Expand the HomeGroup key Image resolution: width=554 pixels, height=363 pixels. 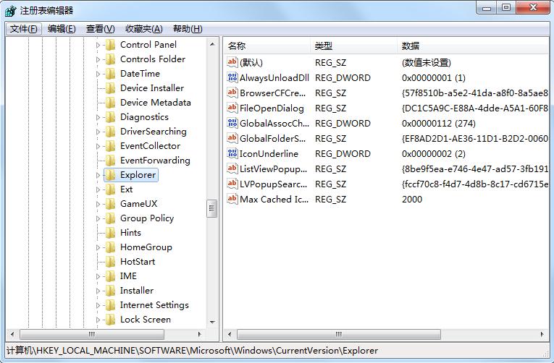(98, 247)
